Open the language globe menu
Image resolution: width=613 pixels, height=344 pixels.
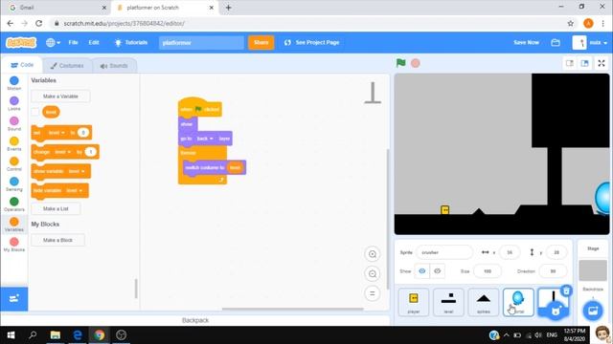point(53,42)
